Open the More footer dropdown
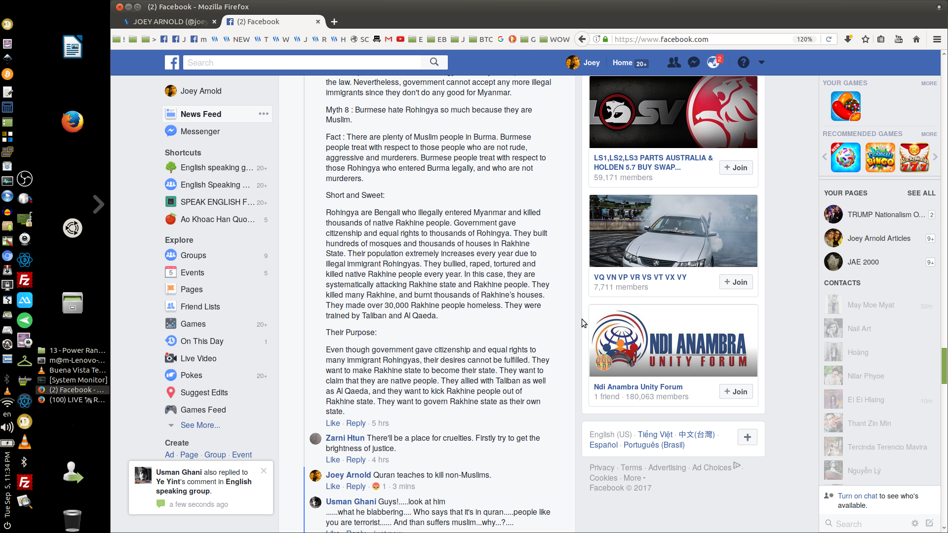This screenshot has width=948, height=533. [x=634, y=478]
